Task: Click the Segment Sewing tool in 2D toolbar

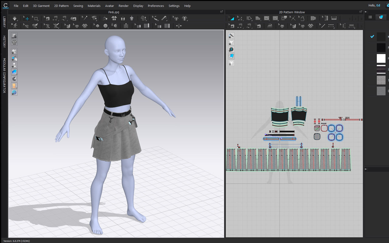Action: (240, 26)
